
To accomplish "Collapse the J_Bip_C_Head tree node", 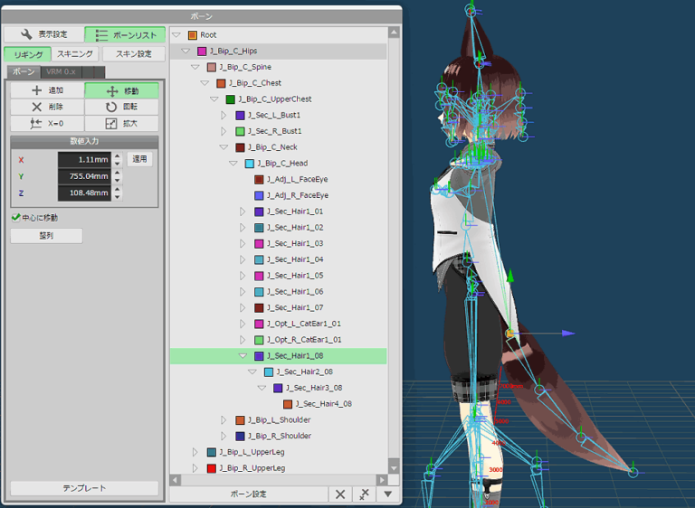I will 233,164.
